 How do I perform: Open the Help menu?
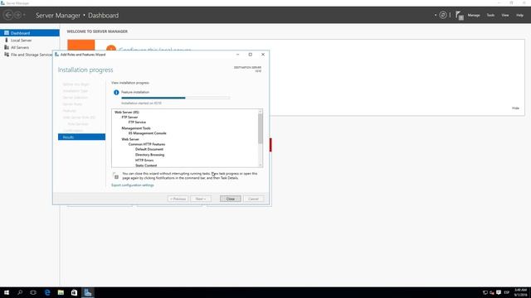(x=519, y=15)
